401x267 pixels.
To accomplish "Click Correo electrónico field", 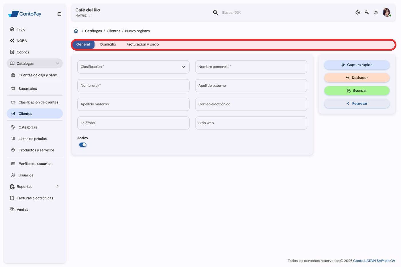I will click(251, 104).
